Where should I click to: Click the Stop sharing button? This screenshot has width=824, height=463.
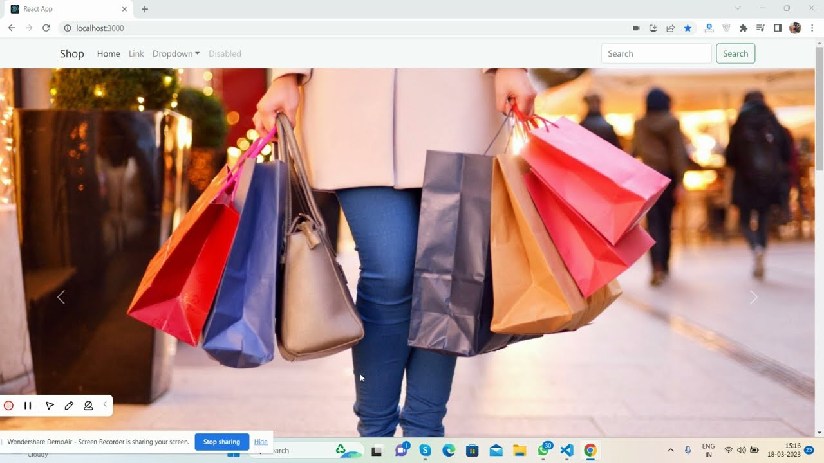(x=221, y=442)
